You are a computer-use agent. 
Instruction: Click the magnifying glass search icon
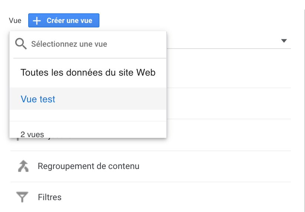point(21,44)
